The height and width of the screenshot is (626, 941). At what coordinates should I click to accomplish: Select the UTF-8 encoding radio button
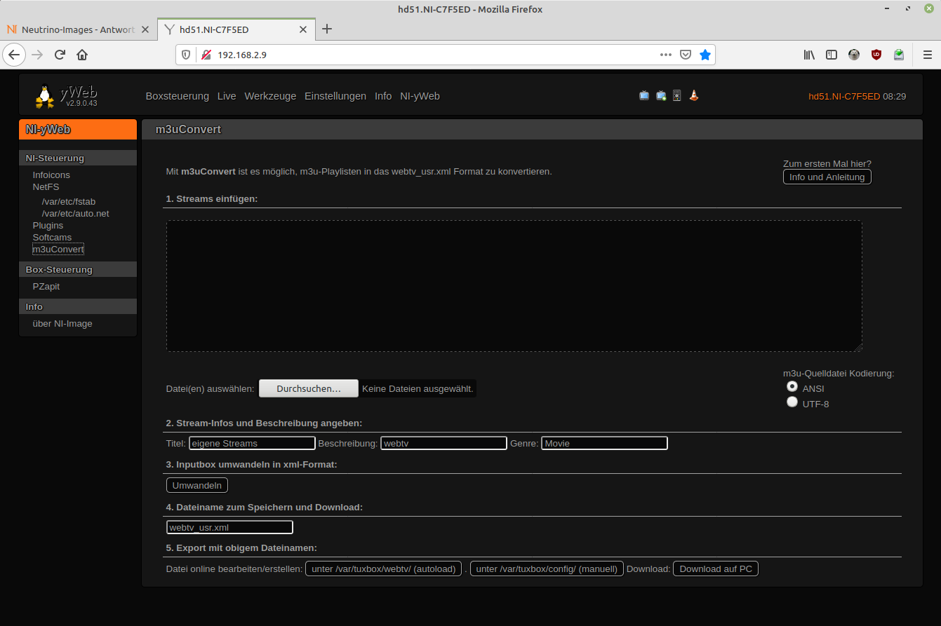pos(792,402)
